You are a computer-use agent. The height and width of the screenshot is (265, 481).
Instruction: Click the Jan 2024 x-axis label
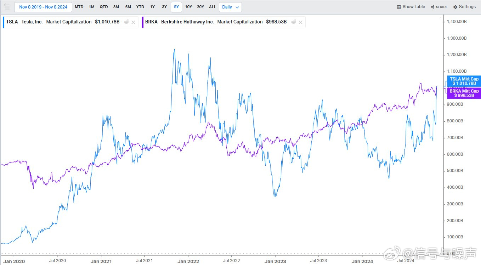(362, 261)
